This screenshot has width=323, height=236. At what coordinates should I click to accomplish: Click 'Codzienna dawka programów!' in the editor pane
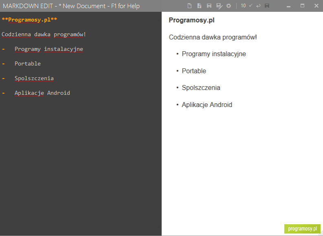point(44,34)
